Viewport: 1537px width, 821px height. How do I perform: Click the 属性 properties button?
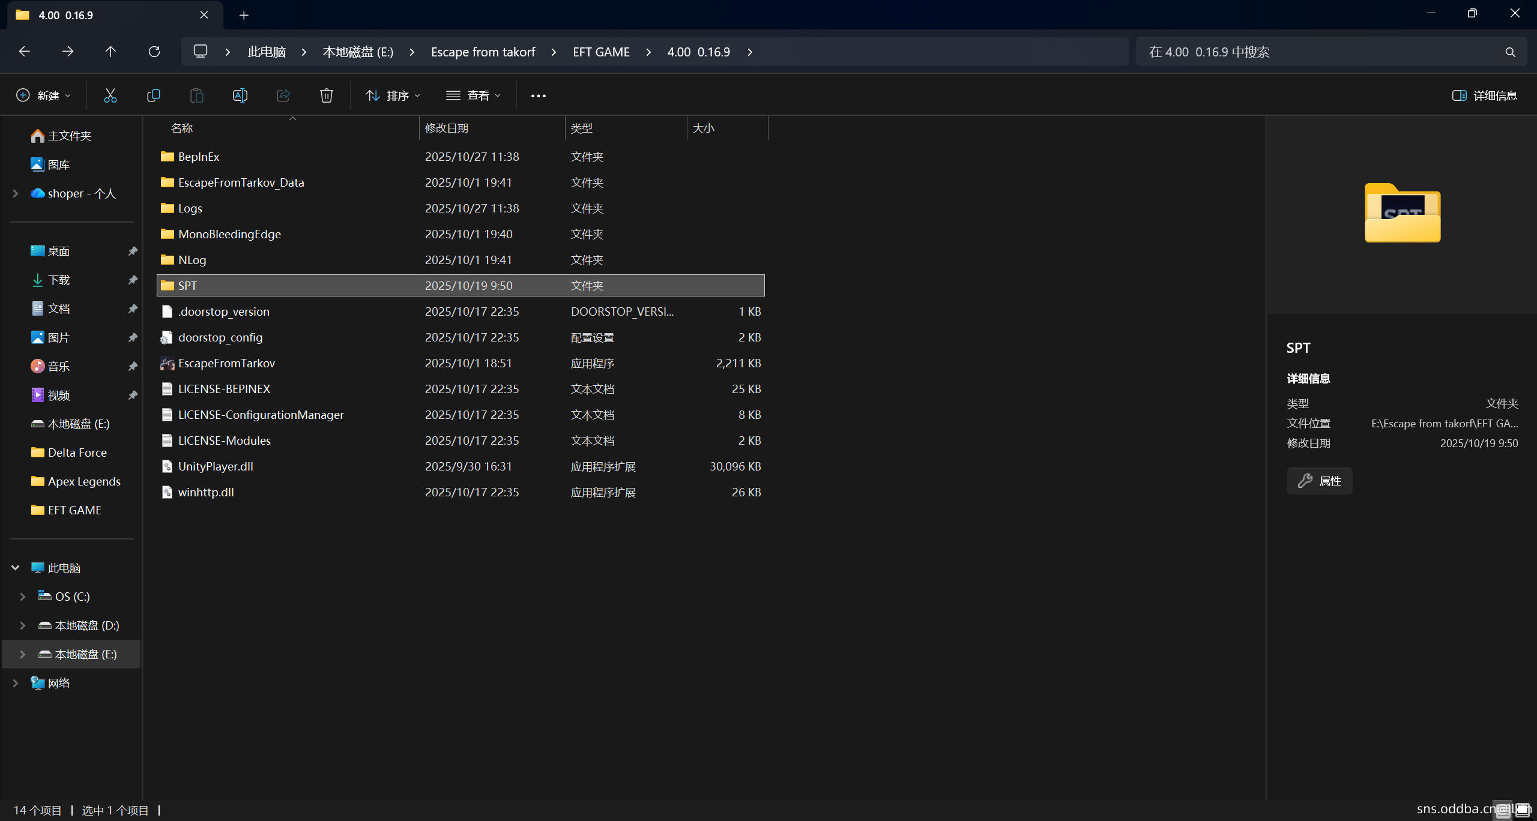[1320, 481]
